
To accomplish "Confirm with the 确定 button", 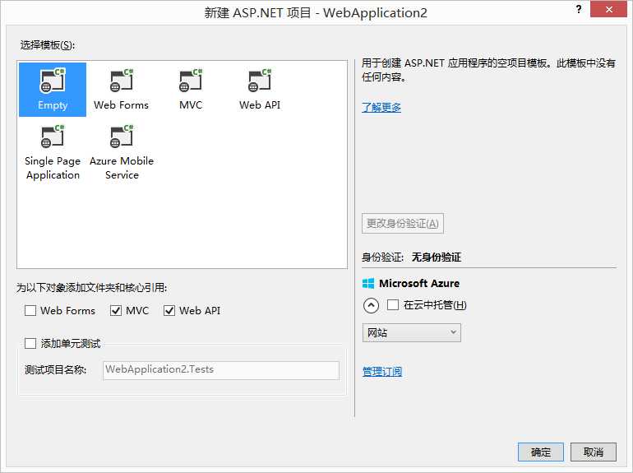I will [541, 452].
